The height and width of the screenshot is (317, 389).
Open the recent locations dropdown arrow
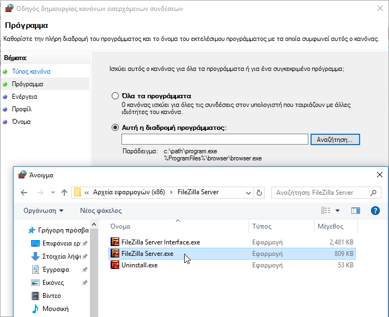tap(53, 192)
